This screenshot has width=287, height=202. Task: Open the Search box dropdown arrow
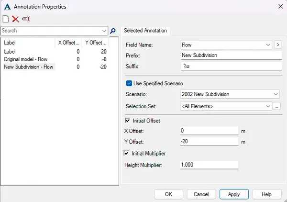coord(104,31)
